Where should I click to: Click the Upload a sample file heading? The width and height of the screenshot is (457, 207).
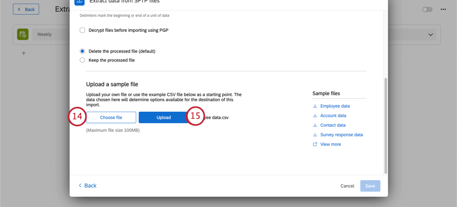(x=112, y=84)
